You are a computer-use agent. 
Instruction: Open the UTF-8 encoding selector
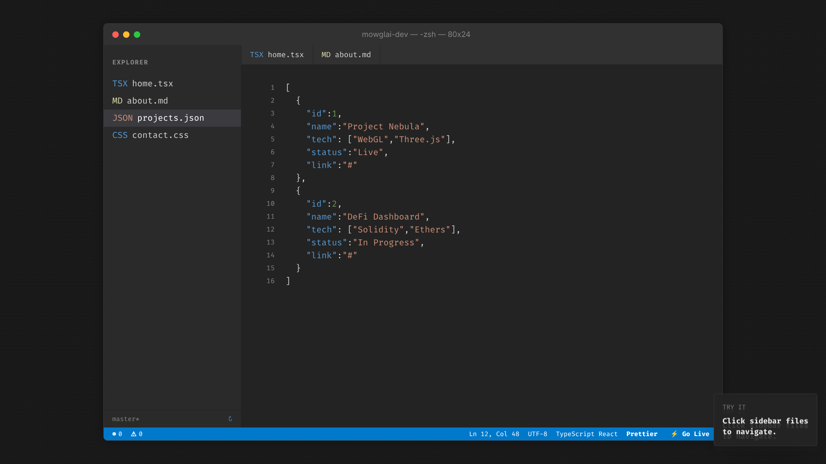click(537, 434)
